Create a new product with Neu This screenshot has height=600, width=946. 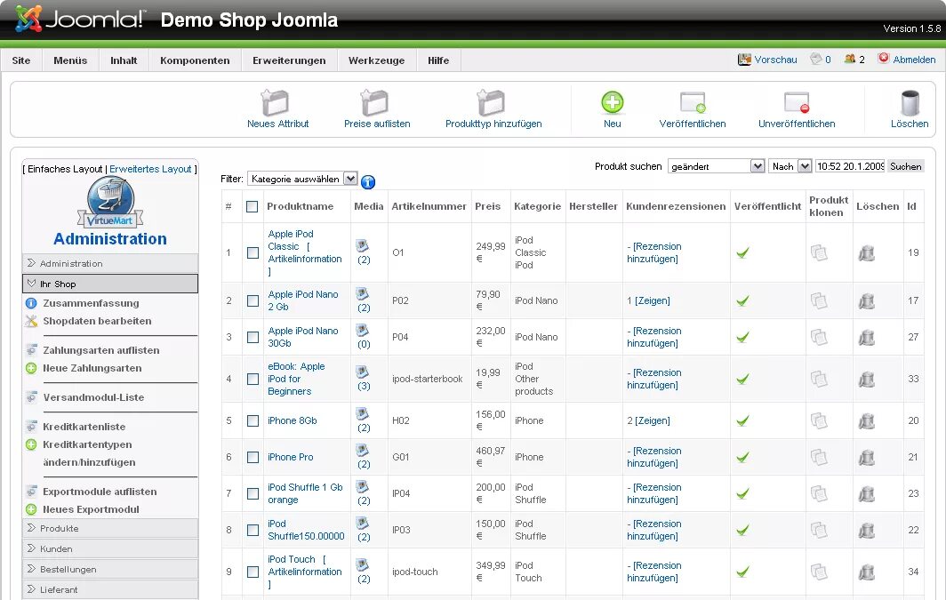click(612, 109)
